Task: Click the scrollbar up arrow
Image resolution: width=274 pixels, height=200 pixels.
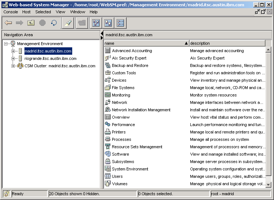Action: (268, 50)
